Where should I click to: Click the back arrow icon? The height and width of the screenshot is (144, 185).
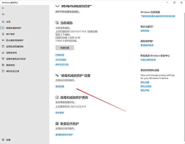click(x=3, y=8)
